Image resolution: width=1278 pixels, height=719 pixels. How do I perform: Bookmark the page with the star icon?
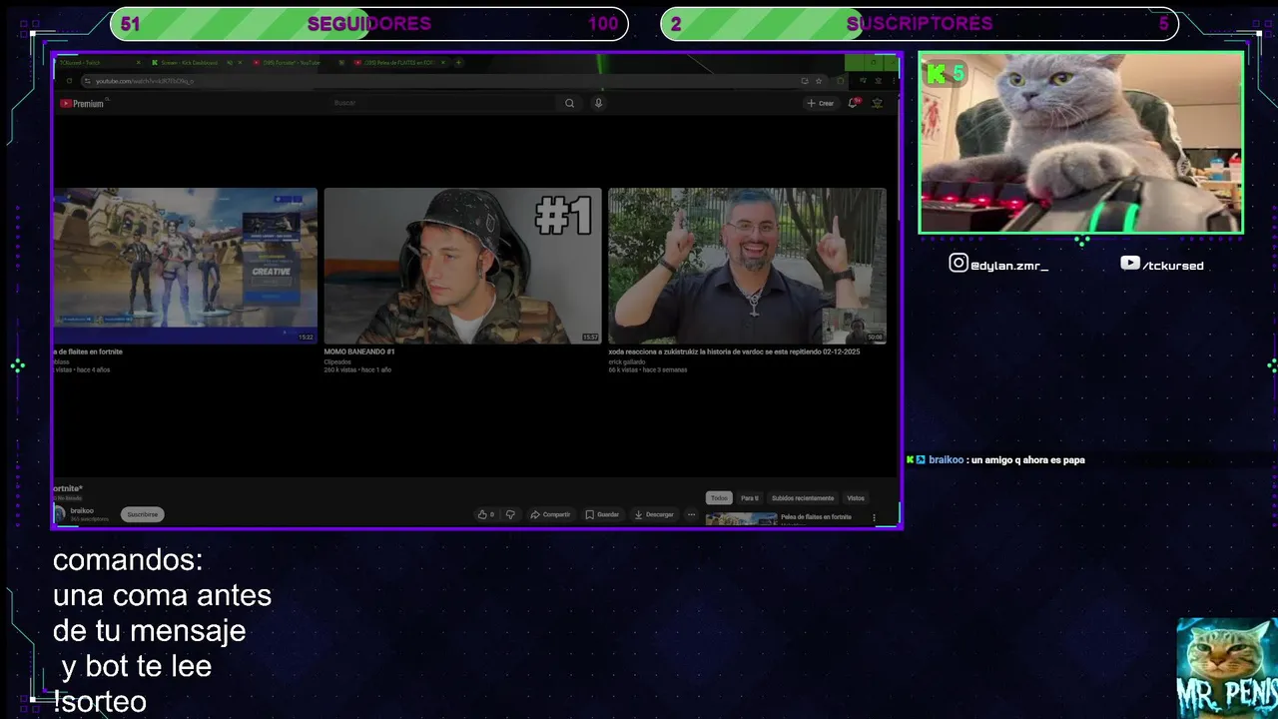tap(819, 80)
